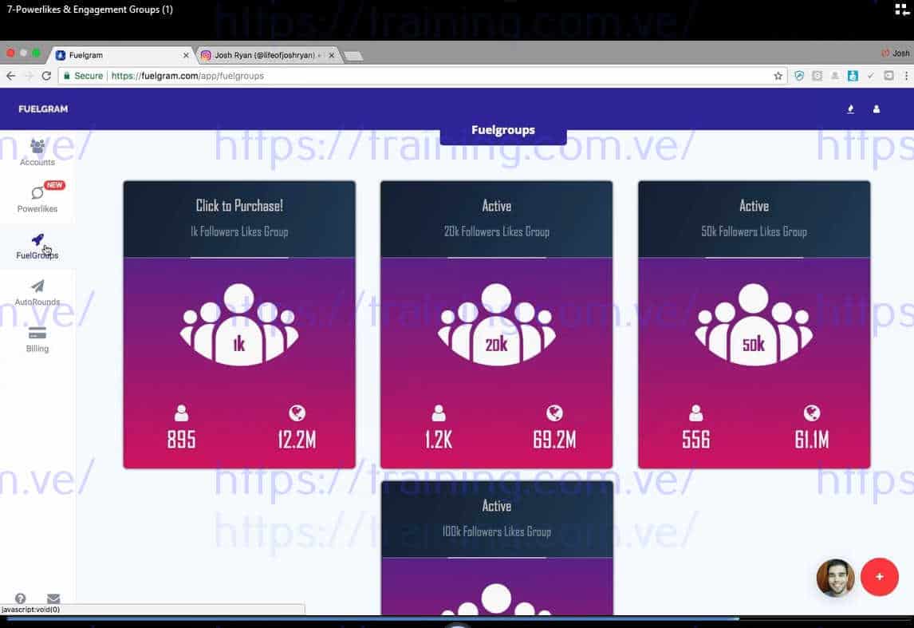
Task: Click the user profile icon in header
Action: [x=876, y=109]
